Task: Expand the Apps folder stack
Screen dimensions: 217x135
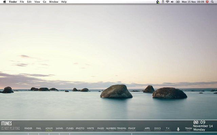Action: 147,129
